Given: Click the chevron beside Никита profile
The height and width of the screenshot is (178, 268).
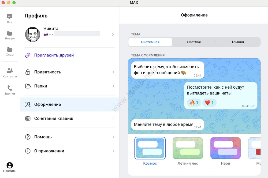Looking at the screenshot, I should [113, 34].
